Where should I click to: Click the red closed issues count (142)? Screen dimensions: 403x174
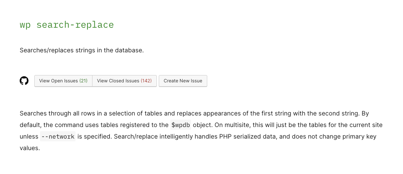146,81
